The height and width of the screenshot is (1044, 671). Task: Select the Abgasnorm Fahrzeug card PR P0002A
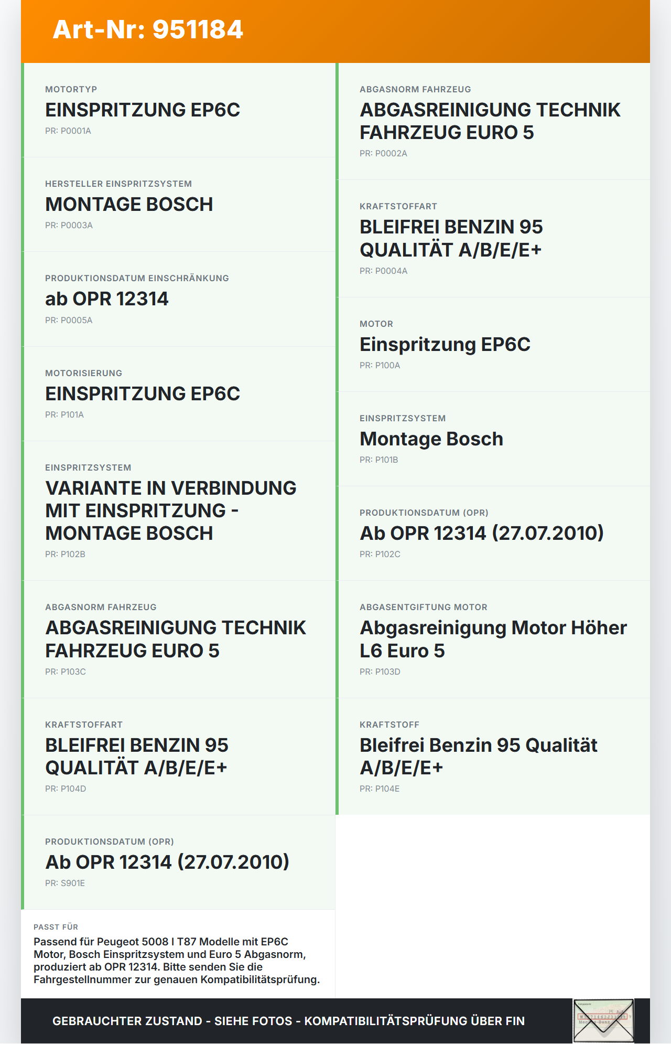point(493,121)
